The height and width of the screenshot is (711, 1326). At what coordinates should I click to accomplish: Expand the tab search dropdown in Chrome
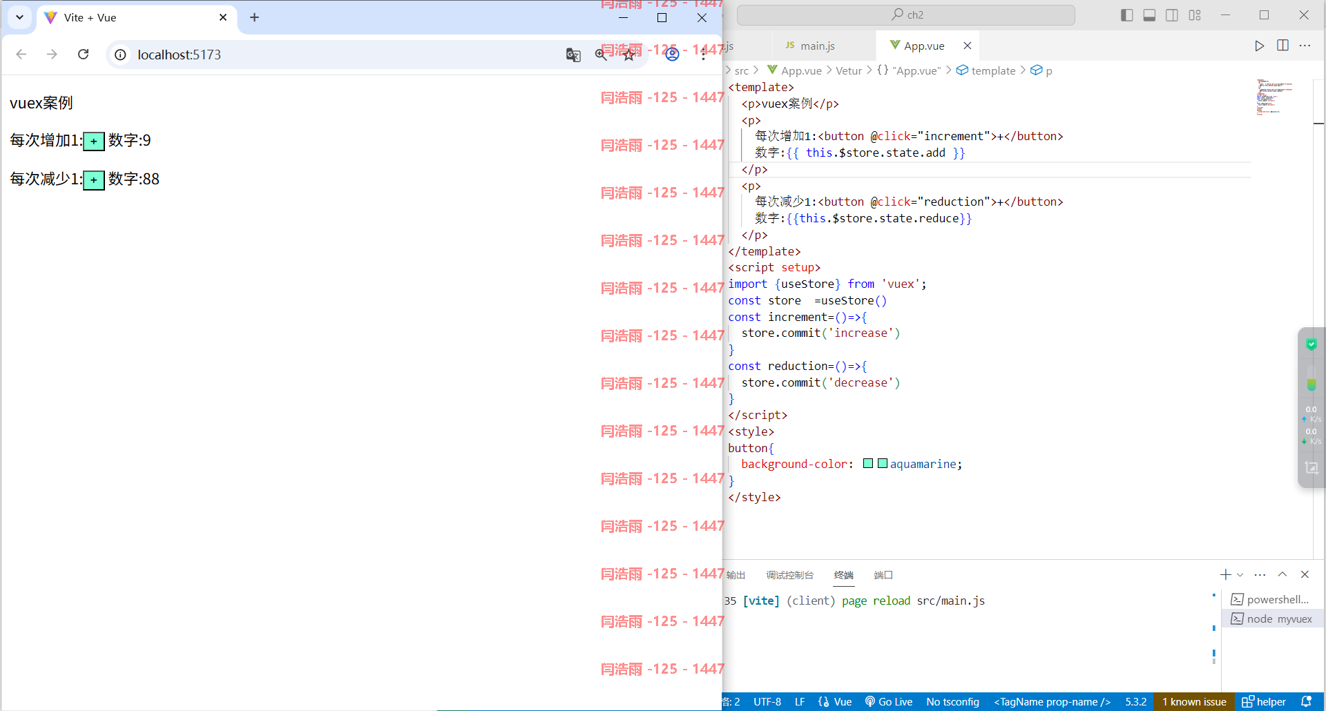tap(19, 17)
